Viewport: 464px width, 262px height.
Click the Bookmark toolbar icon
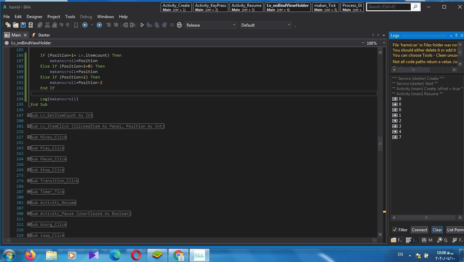point(76,25)
